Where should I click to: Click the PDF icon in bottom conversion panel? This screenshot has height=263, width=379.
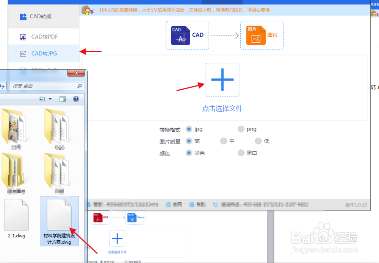(100, 218)
